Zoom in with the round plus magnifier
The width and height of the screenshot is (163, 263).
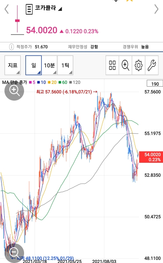click(x=14, y=91)
